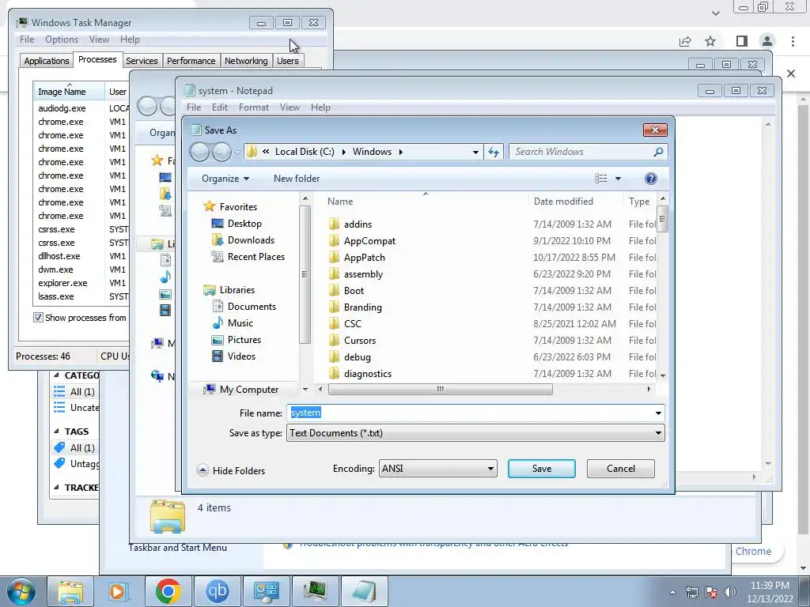Select the debug folder
This screenshot has width=810, height=607.
pyautogui.click(x=357, y=356)
